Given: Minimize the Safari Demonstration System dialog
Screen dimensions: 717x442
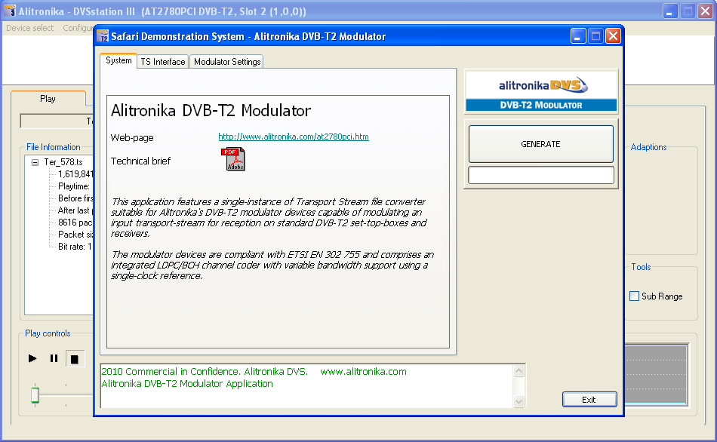Looking at the screenshot, I should (x=578, y=36).
